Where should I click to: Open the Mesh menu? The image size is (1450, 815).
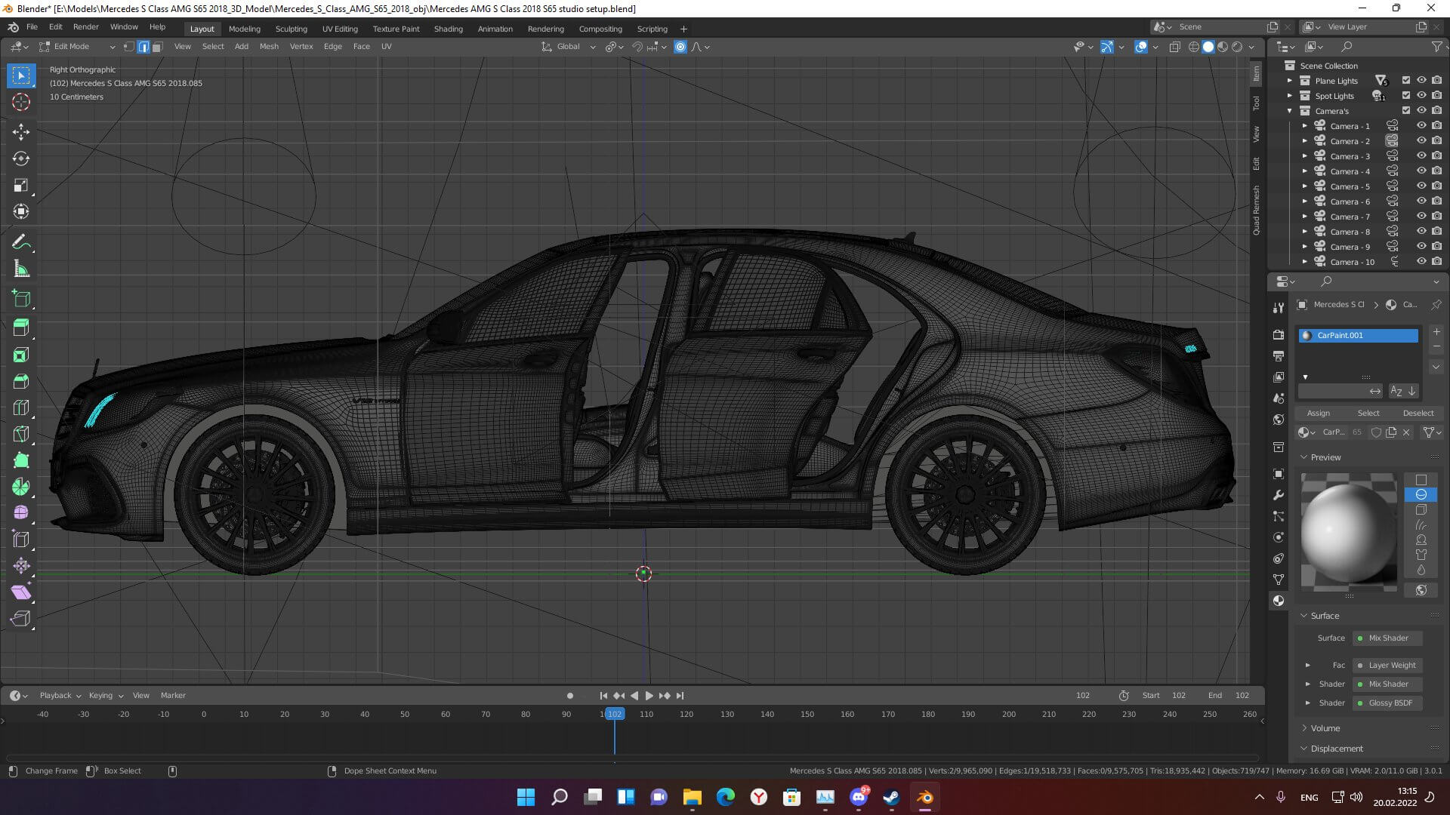click(269, 47)
